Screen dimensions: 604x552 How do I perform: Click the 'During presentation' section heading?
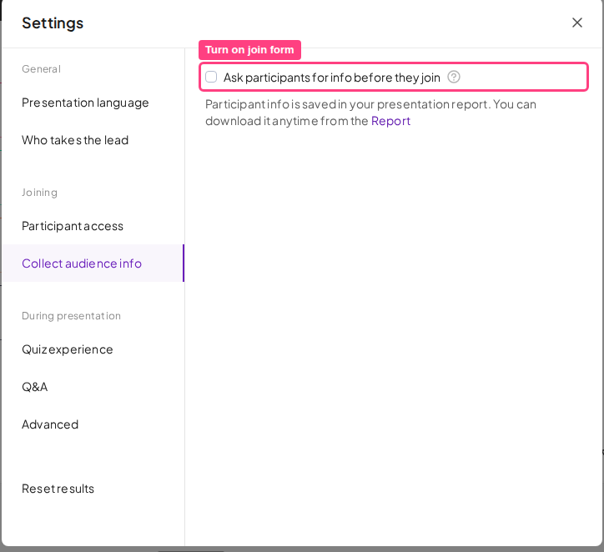click(x=71, y=316)
